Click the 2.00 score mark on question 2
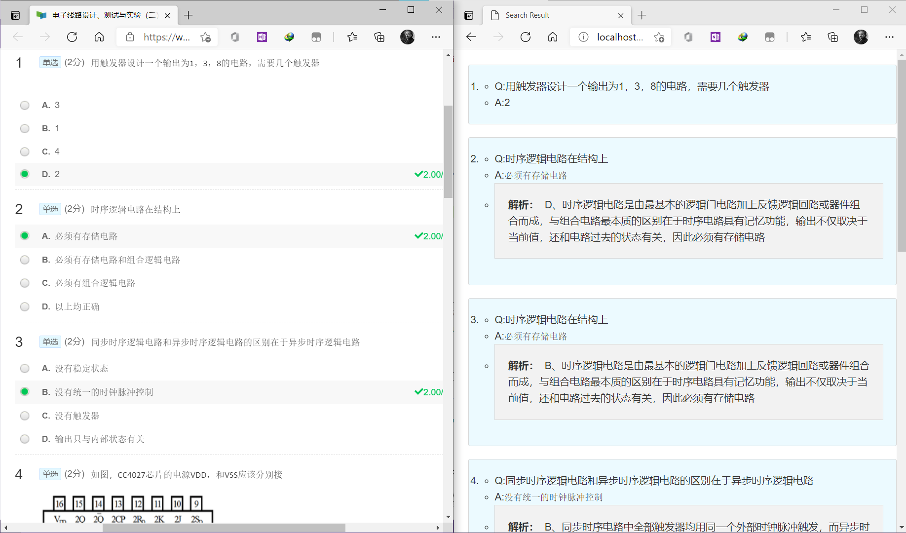Image resolution: width=906 pixels, height=533 pixels. pyautogui.click(x=429, y=236)
